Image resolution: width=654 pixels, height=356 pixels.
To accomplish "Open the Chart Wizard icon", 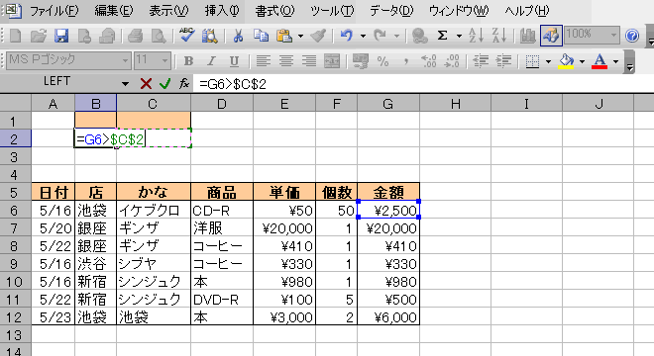I will tap(527, 36).
